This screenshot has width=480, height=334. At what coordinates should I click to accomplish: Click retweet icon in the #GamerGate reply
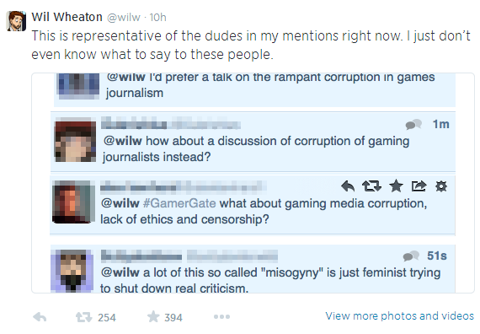[x=371, y=186]
